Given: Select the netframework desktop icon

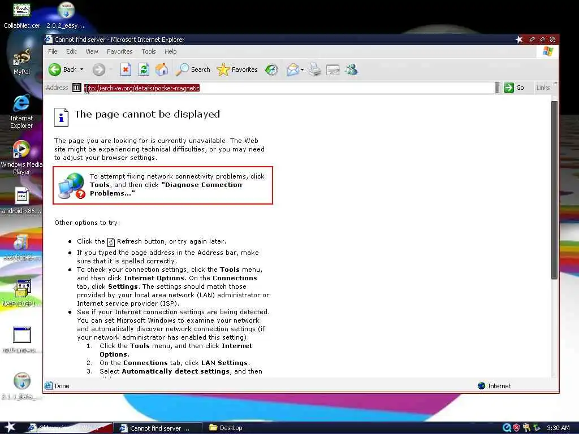Looking at the screenshot, I should coord(21,340).
